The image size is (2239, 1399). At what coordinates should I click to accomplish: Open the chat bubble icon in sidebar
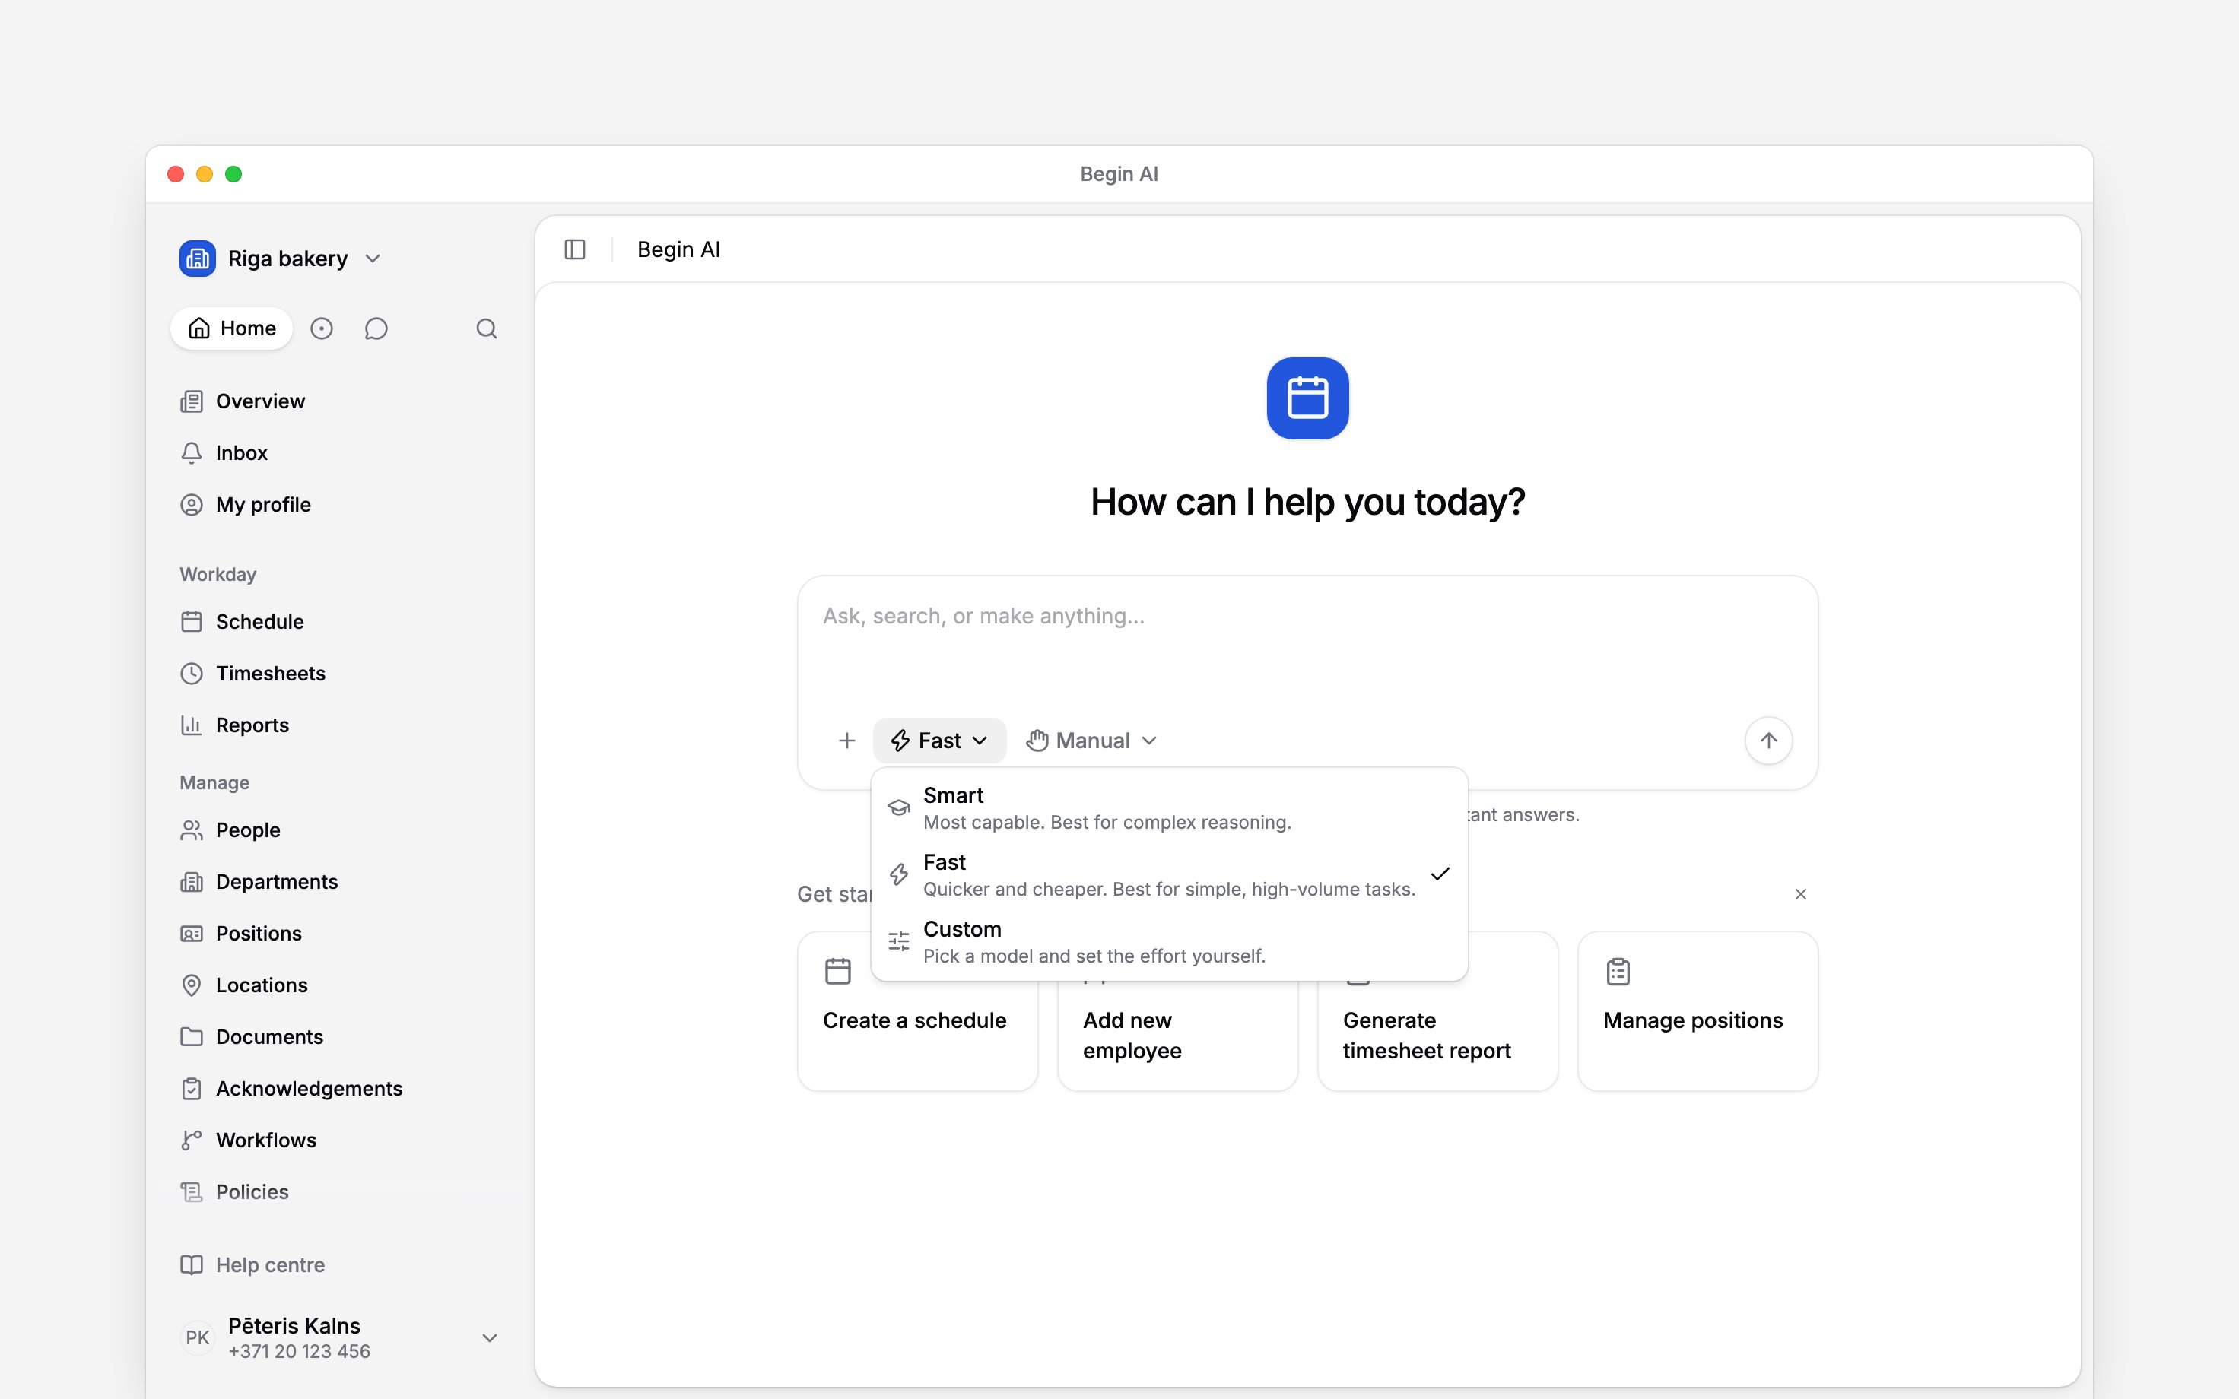(x=376, y=328)
